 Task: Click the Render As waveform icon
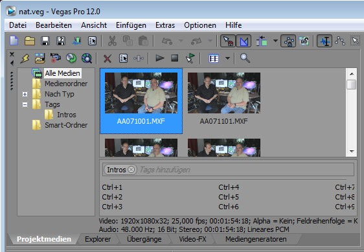76,41
